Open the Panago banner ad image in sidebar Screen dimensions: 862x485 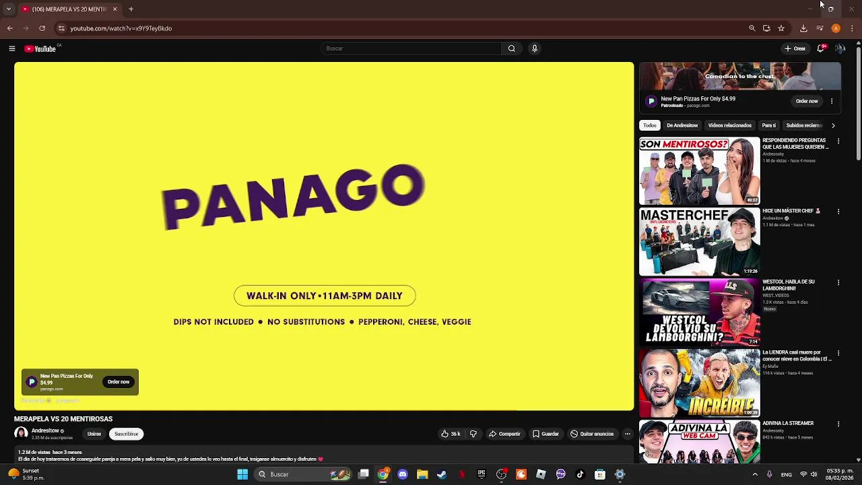[740, 76]
